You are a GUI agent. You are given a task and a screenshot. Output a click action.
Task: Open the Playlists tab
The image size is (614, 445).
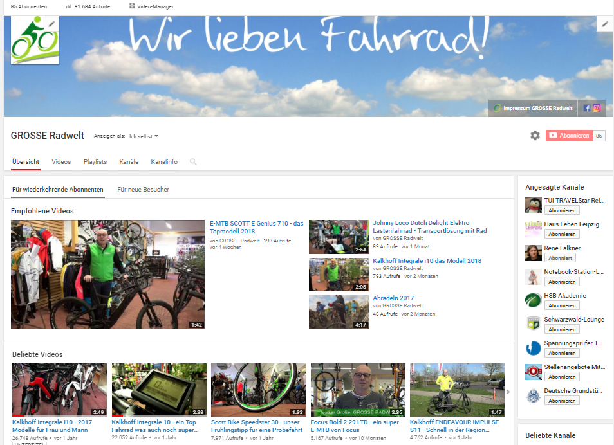pos(95,161)
